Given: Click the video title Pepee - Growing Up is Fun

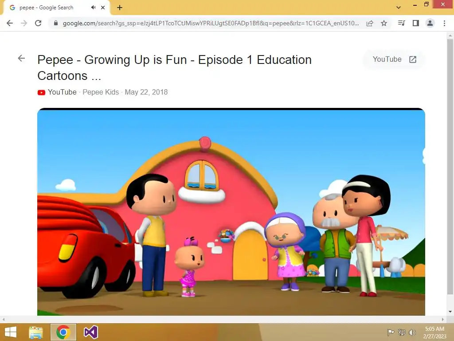Looking at the screenshot, I should (174, 67).
